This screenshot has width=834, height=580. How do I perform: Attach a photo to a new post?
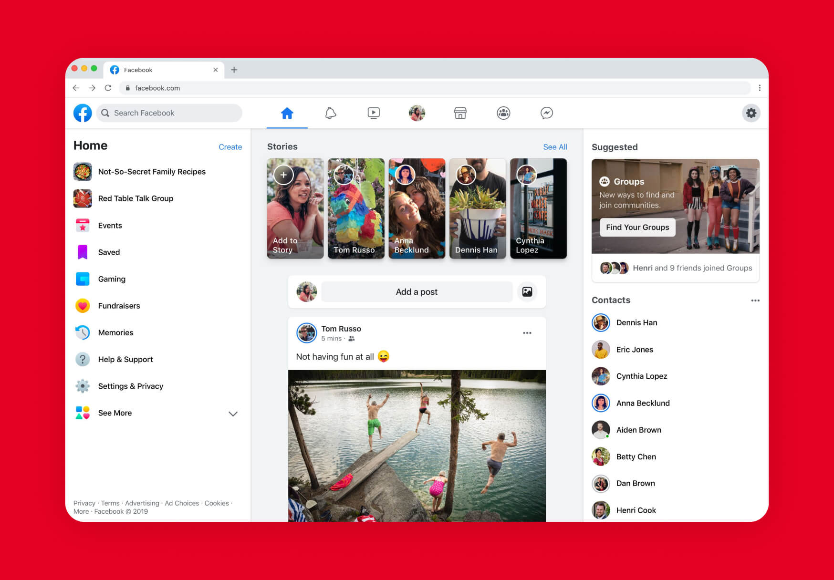pyautogui.click(x=527, y=291)
